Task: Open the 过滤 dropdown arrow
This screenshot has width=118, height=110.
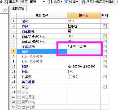Action: pos(77,2)
